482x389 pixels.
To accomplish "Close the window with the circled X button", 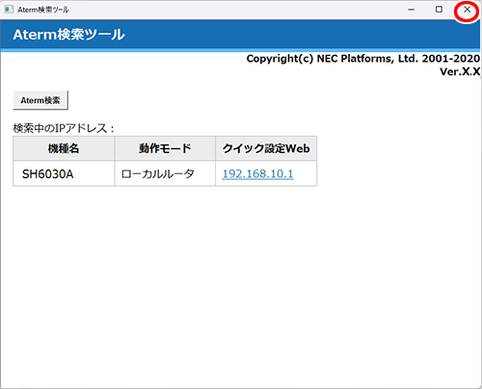I will pyautogui.click(x=467, y=10).
